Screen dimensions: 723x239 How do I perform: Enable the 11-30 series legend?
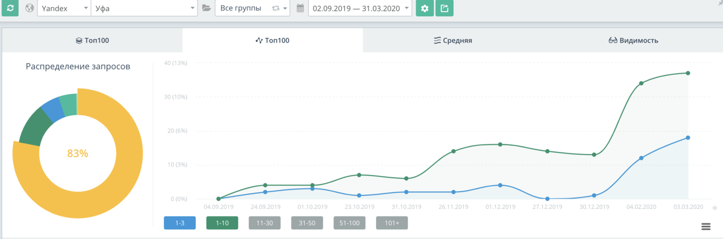click(x=264, y=223)
